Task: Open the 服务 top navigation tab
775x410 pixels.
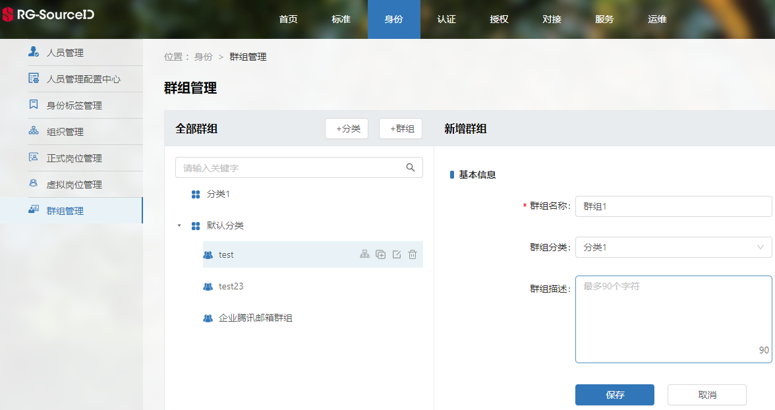Action: (x=604, y=19)
